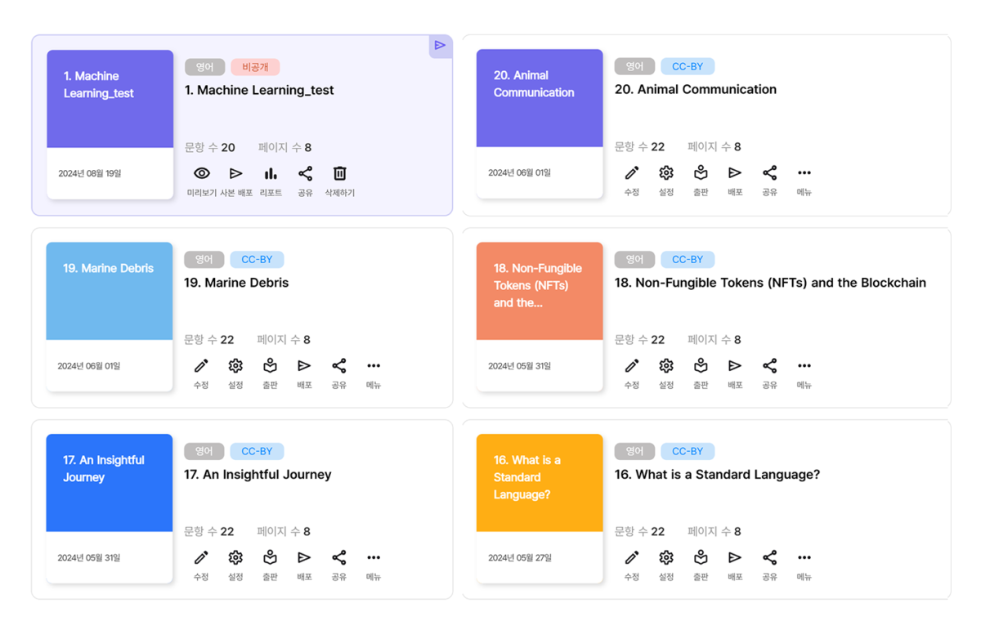
Task: Click the copy (사본) icon on Machine Learning_test
Action: (235, 172)
